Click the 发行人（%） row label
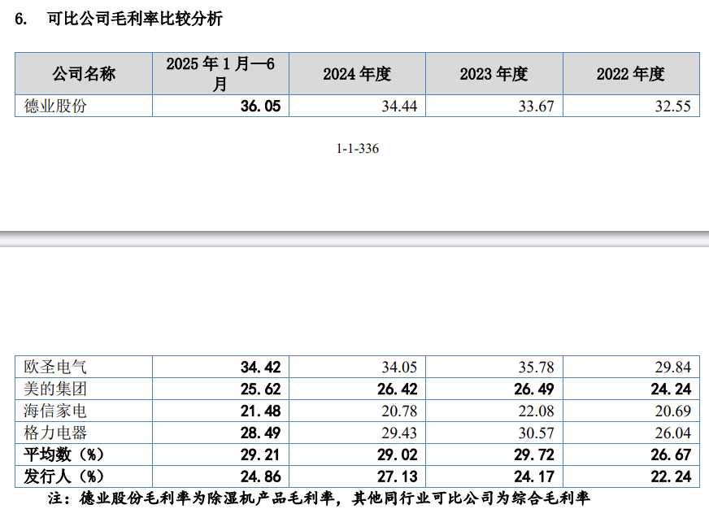Screen dimensions: 709x509 click(x=63, y=476)
